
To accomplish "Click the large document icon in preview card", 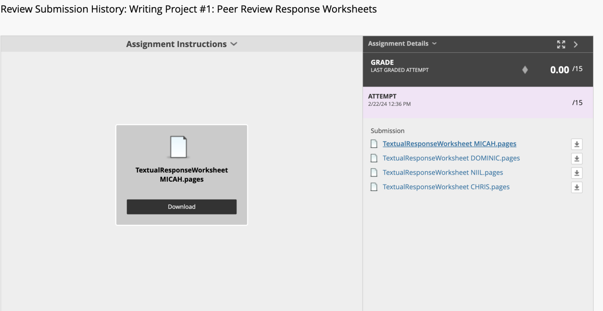I will [x=179, y=147].
